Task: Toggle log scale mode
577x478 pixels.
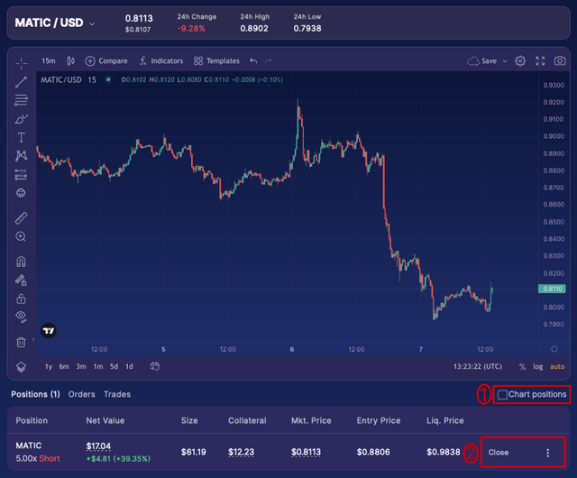Action: (537, 366)
